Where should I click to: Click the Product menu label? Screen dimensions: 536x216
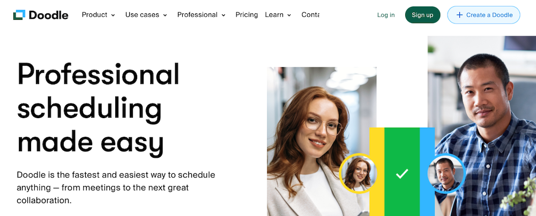click(95, 14)
